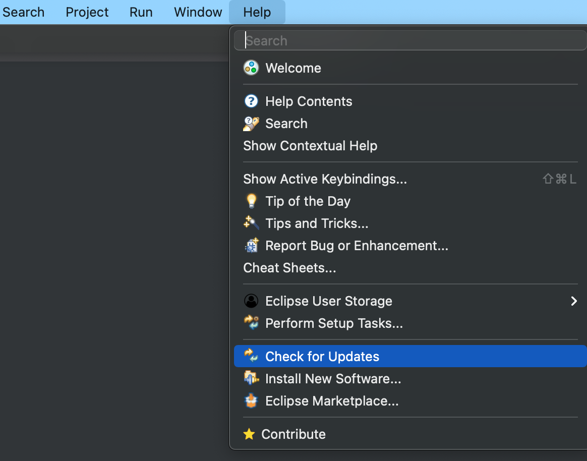The width and height of the screenshot is (587, 461).
Task: Click the Welcome icon in the Help menu
Action: (x=251, y=67)
